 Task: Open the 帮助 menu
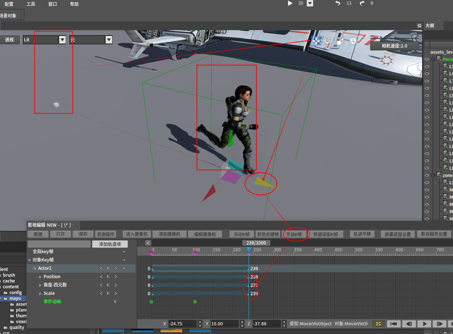[x=74, y=4]
